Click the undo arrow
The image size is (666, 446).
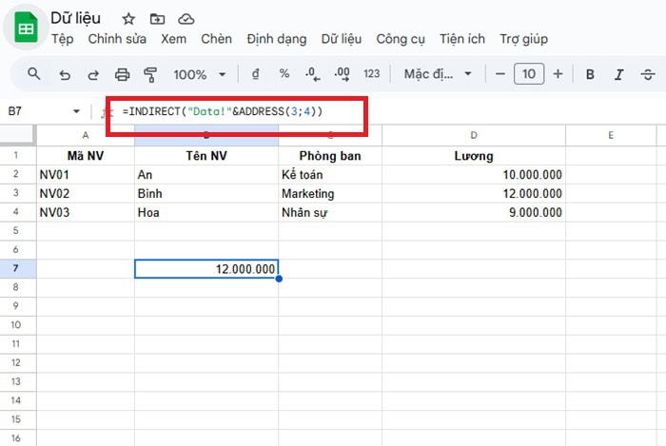[x=65, y=74]
